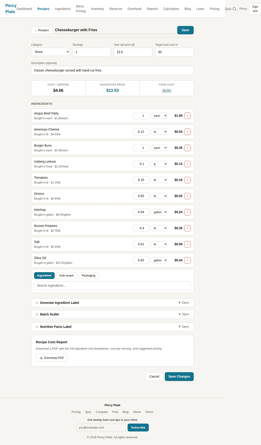Click the Subscribe button in footer

click(138, 427)
